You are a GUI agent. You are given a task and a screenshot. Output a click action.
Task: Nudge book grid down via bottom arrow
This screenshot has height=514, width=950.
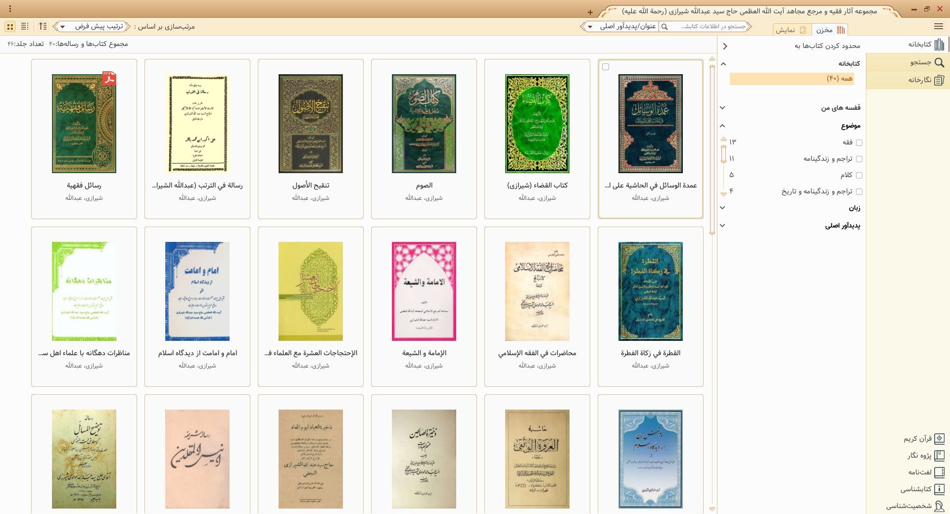click(x=712, y=509)
